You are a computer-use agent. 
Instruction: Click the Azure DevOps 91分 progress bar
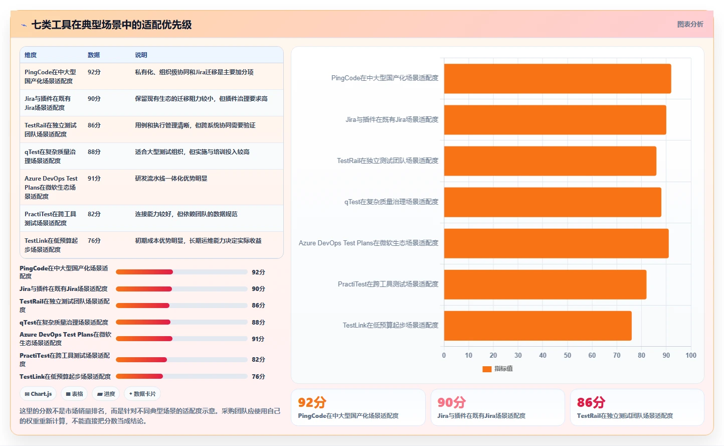point(182,339)
